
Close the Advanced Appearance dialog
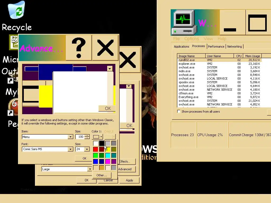[x=105, y=48]
